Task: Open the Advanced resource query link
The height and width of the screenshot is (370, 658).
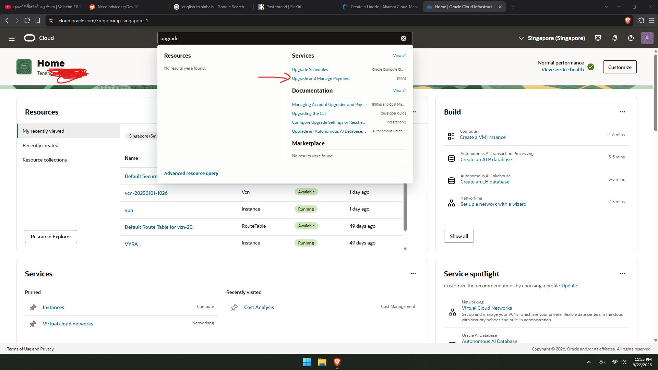Action: click(x=191, y=174)
